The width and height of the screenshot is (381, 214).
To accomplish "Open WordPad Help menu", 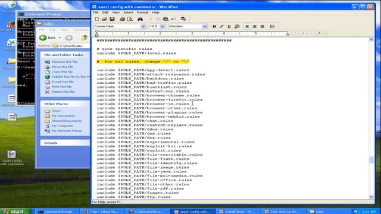I will point(155,12).
